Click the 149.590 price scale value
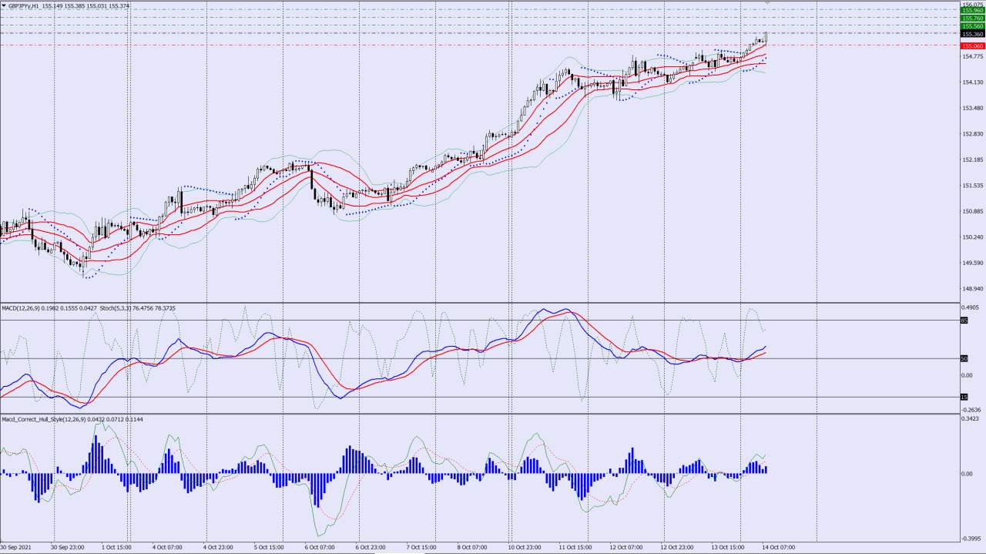This screenshot has height=554, width=986. pos(973,263)
